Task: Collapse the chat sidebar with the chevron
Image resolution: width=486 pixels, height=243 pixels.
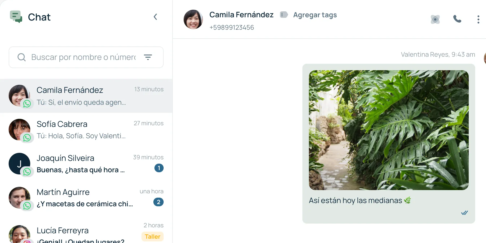Action: 155,17
